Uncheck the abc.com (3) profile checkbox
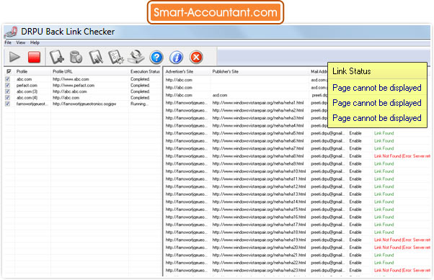This screenshot has height=280, width=434. tap(7, 91)
